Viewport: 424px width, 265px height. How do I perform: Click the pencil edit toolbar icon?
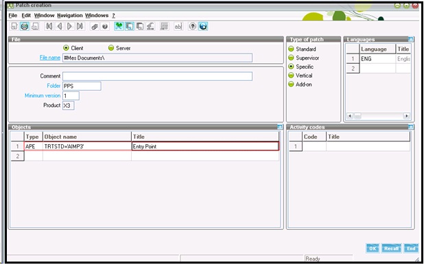150,26
